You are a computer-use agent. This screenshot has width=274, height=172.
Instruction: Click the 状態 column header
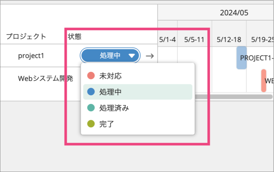click(x=74, y=36)
